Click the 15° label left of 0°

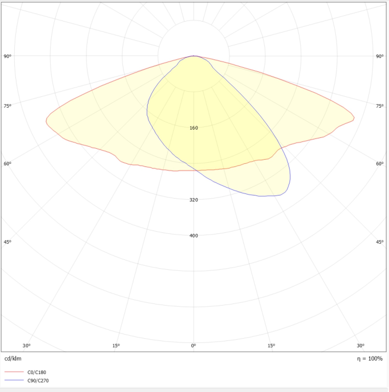pos(116,346)
